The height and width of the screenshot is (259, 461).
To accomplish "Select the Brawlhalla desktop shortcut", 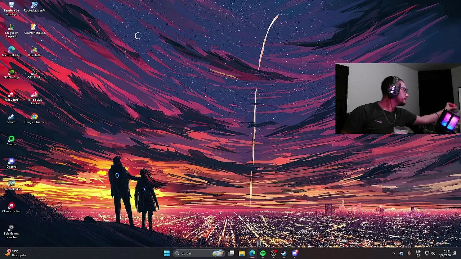I will pos(34,51).
